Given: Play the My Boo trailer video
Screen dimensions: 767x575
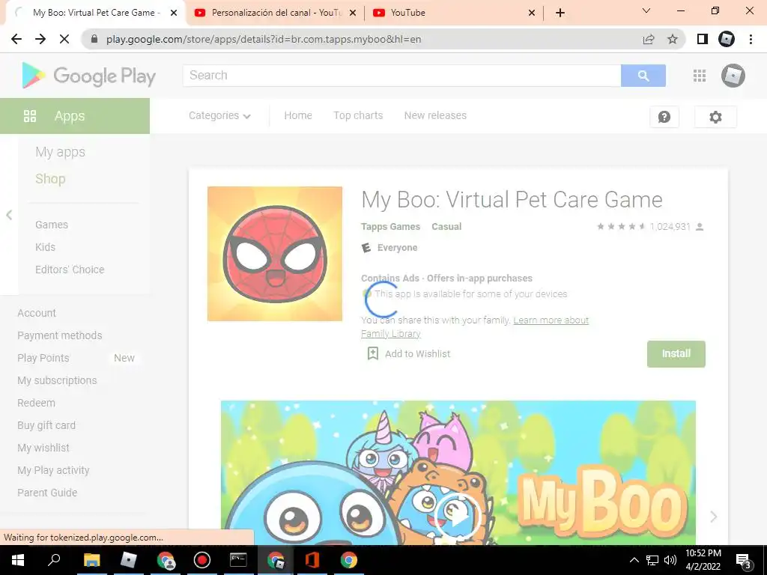Looking at the screenshot, I should [x=458, y=517].
